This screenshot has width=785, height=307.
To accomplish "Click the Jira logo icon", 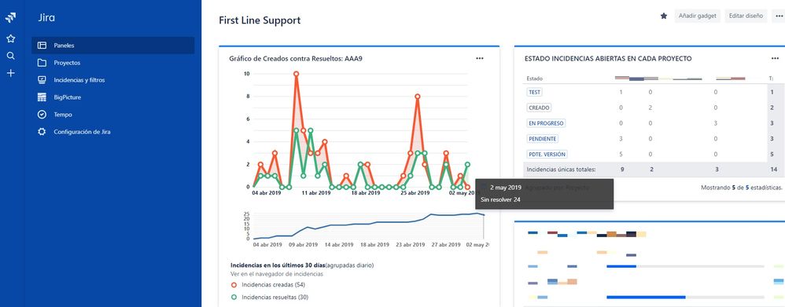I will [x=10, y=18].
